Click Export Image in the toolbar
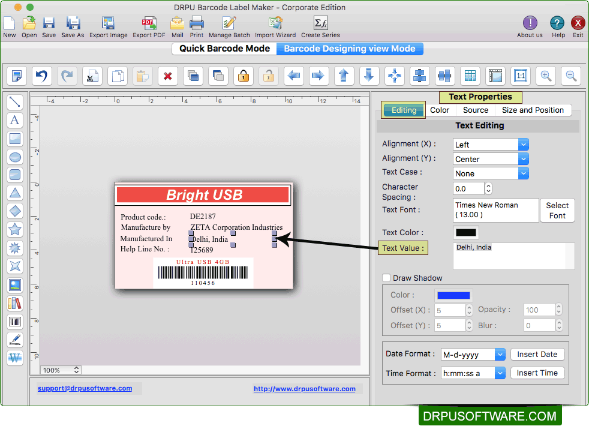 click(108, 23)
